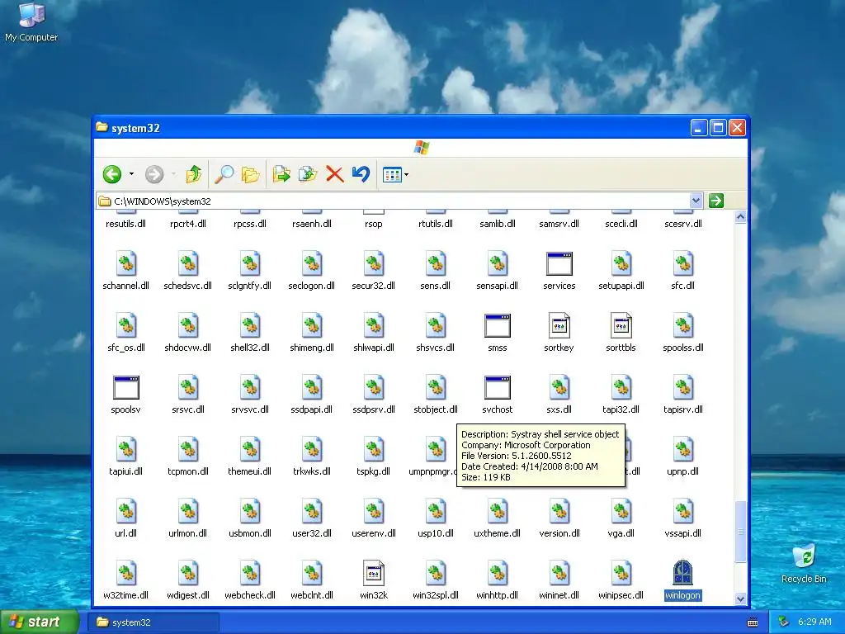Click the green Go arrow button
Image resolution: width=845 pixels, height=634 pixels.
click(715, 201)
